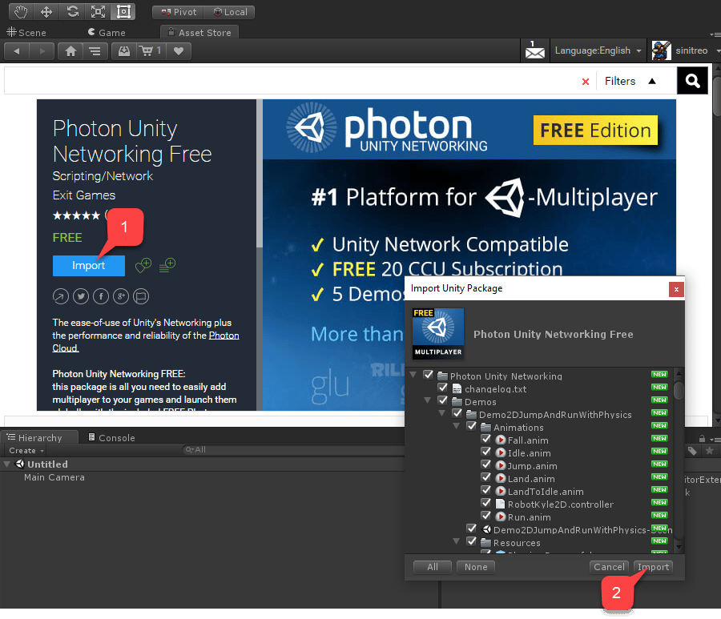The height and width of the screenshot is (619, 721).
Task: Click the Hierarchy search field
Action: (294, 450)
